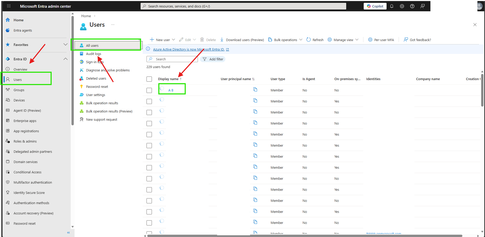Click the vertical scrollbar of the user list
485x237 pixels.
point(482,90)
